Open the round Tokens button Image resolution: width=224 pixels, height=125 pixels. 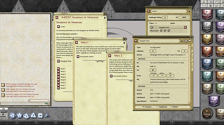(x=207, y=113)
